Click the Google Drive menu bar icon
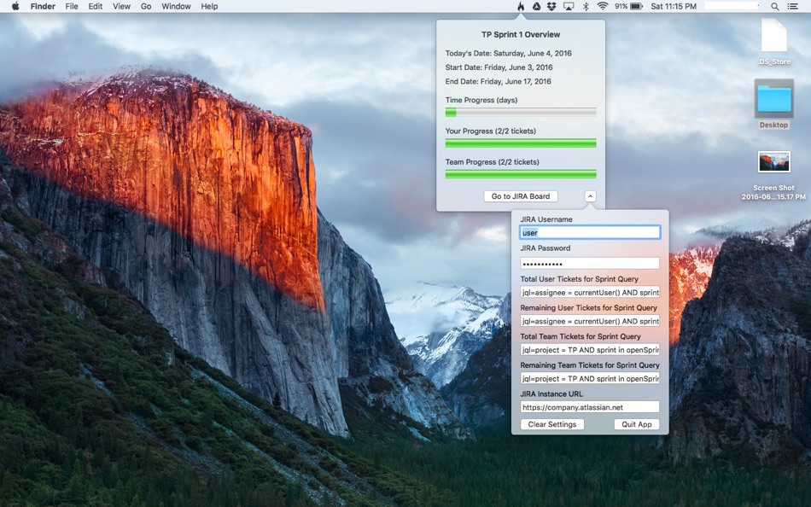 coord(536,6)
